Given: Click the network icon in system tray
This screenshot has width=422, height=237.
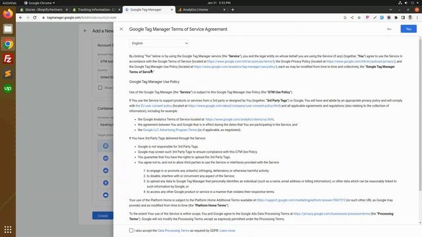Looking at the screenshot, I should click(x=400, y=3).
